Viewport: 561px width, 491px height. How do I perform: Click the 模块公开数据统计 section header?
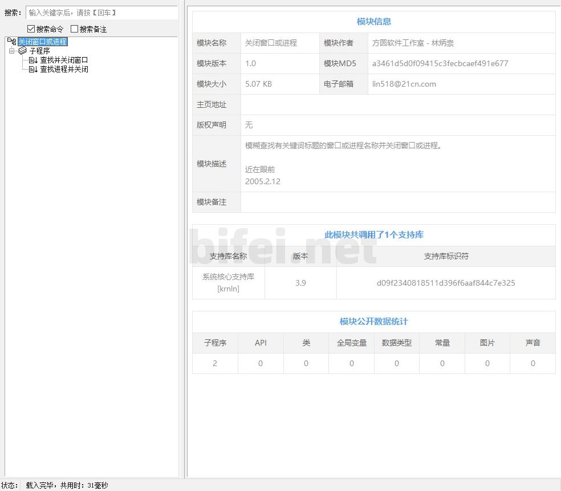coord(373,322)
